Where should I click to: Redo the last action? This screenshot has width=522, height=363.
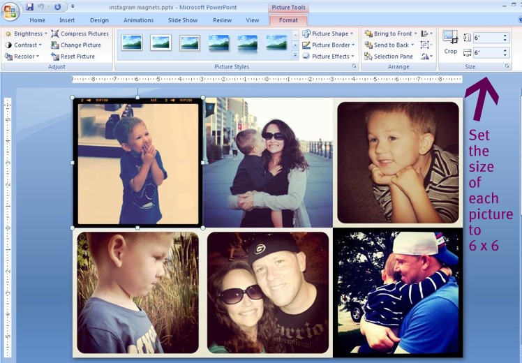58,7
